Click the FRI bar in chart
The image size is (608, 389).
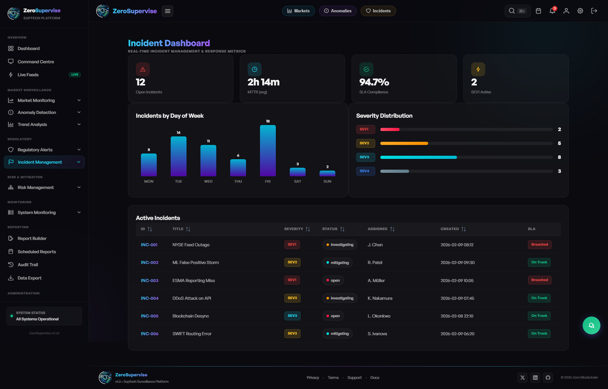268,150
